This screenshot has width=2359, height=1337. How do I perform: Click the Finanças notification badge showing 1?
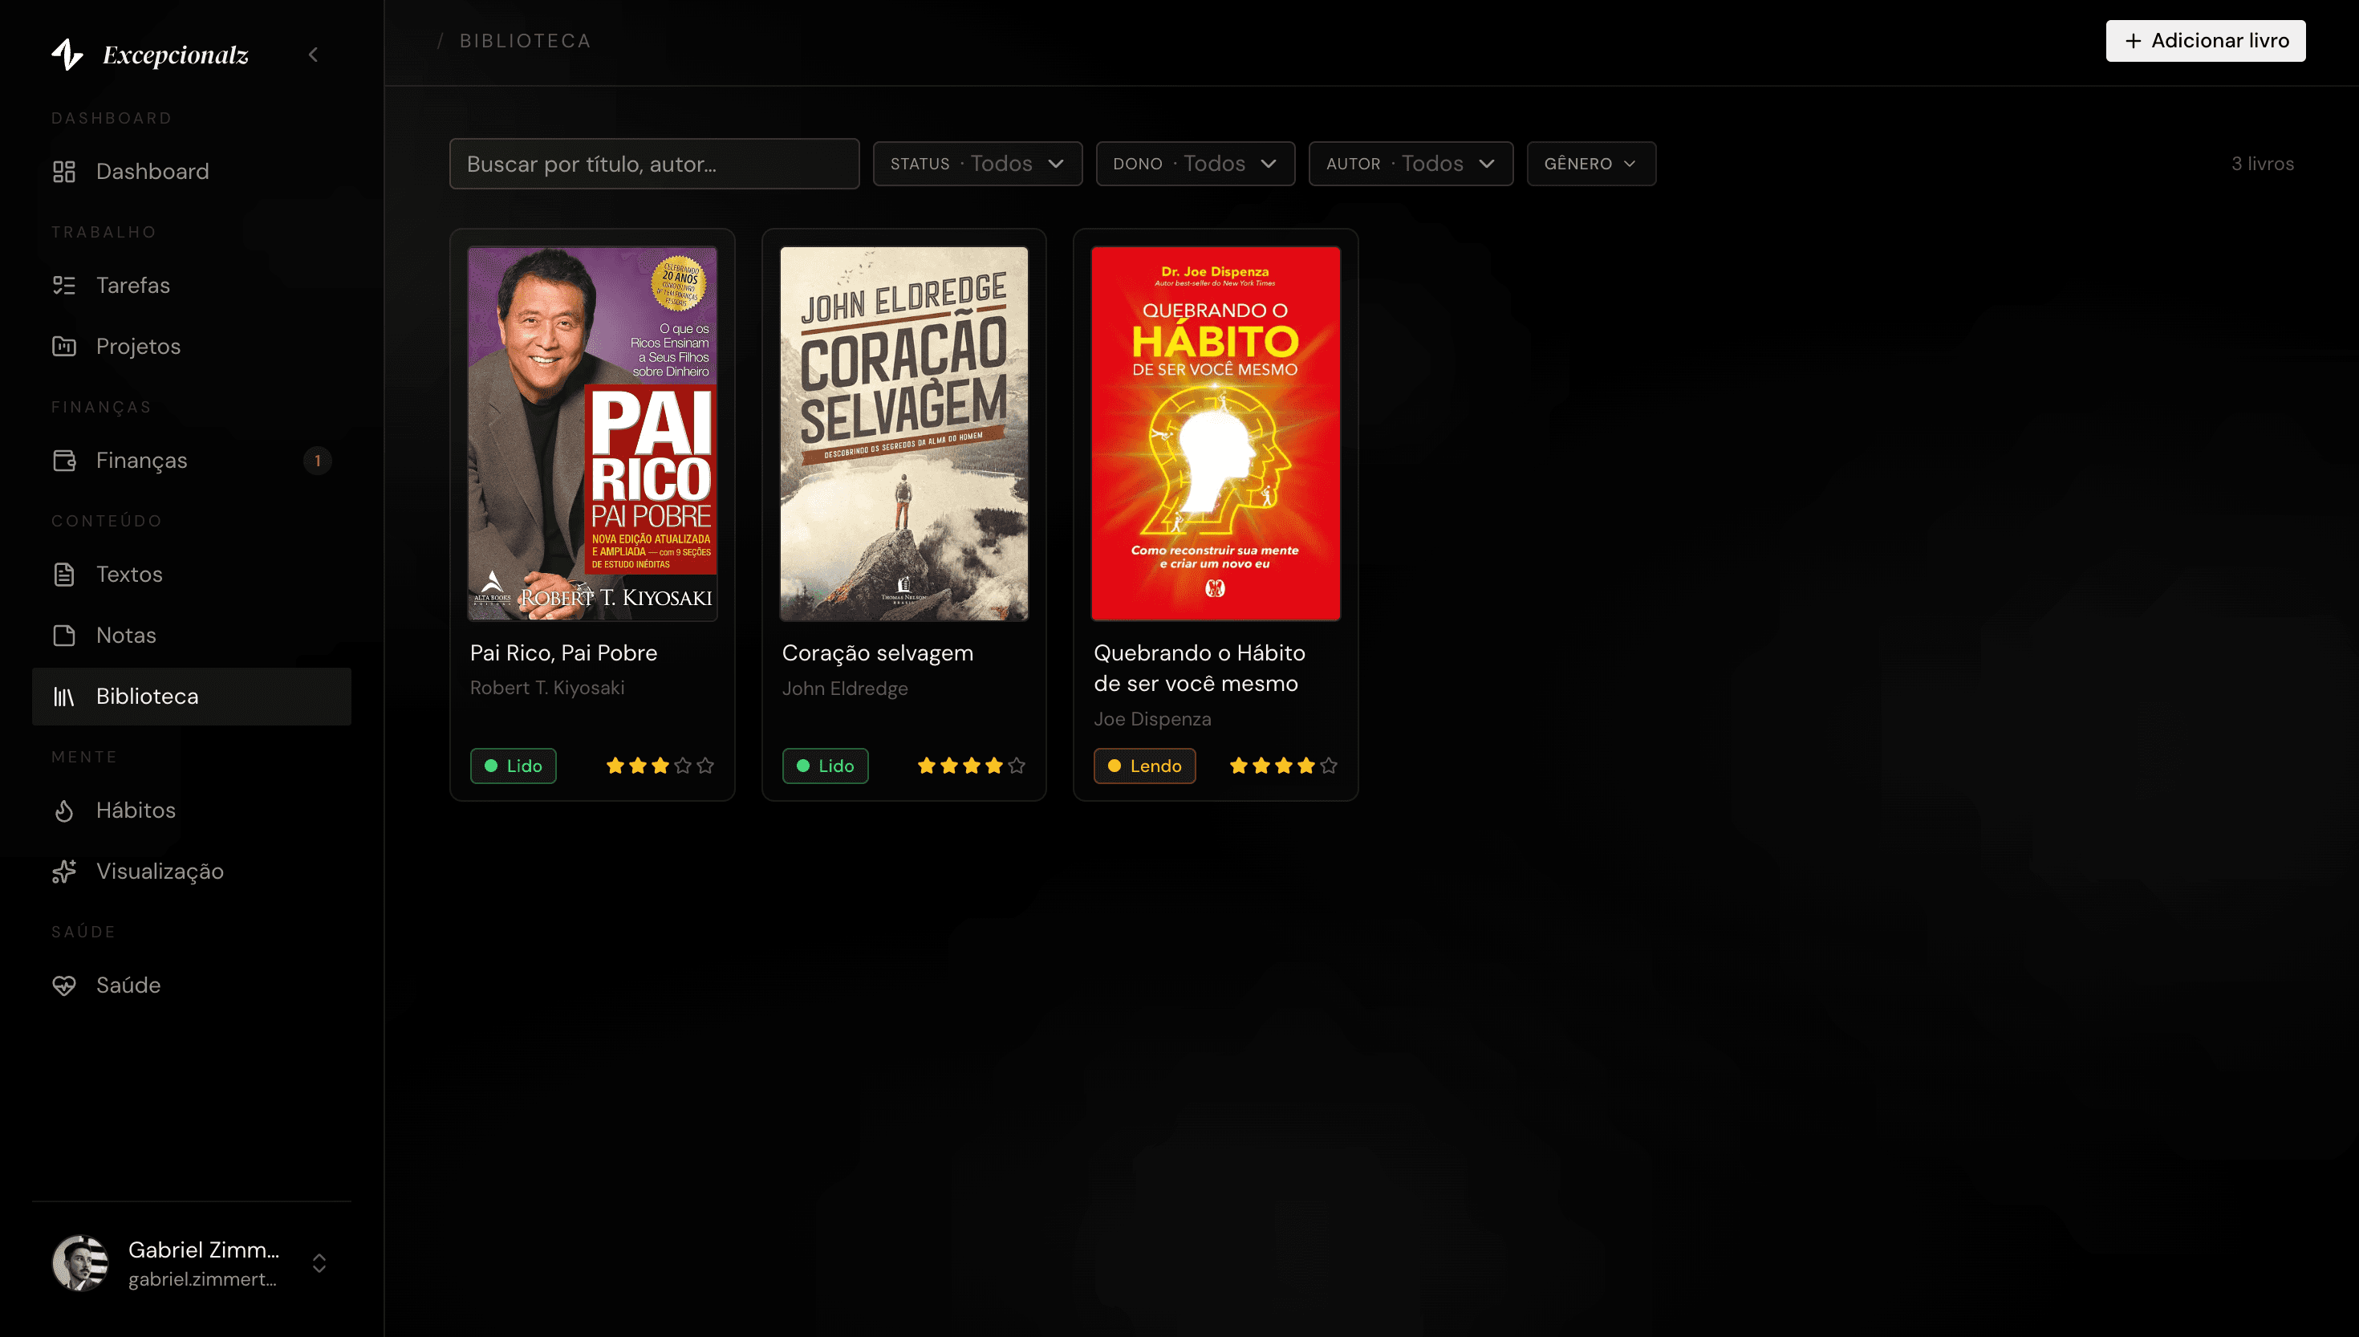pyautogui.click(x=318, y=460)
